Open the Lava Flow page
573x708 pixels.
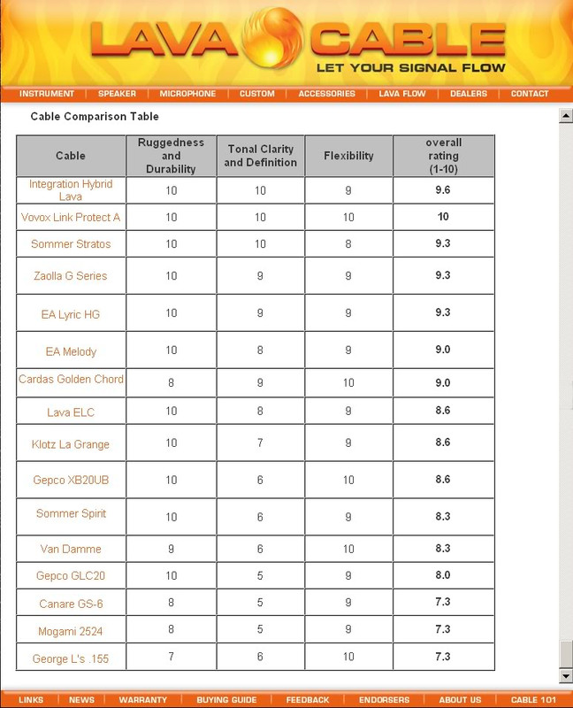click(402, 94)
